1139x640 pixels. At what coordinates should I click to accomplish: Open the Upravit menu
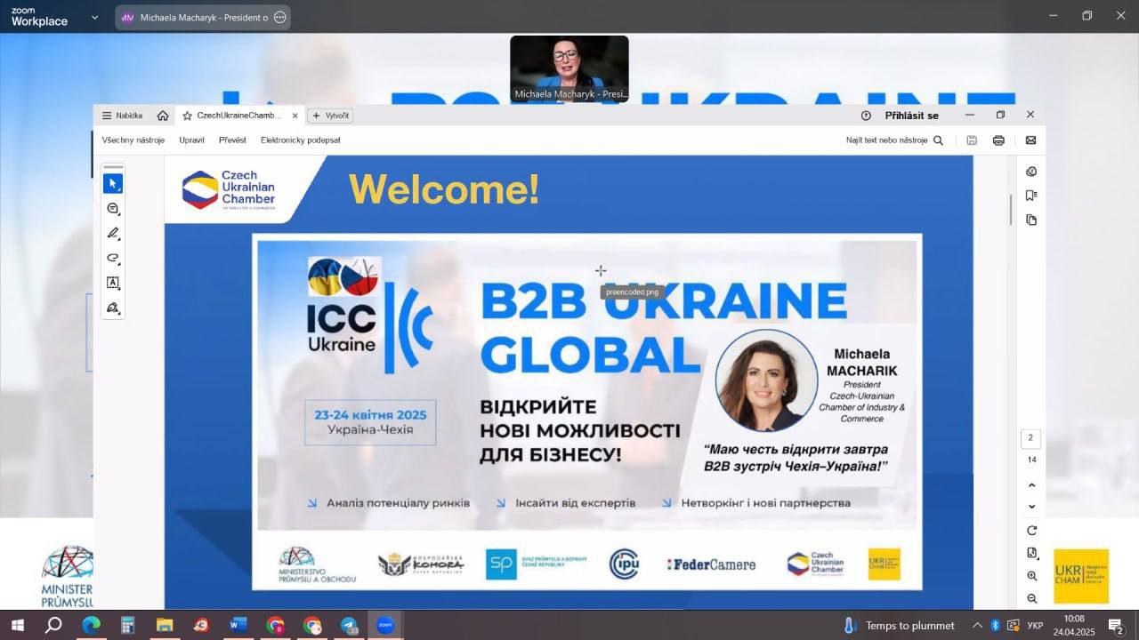(191, 140)
